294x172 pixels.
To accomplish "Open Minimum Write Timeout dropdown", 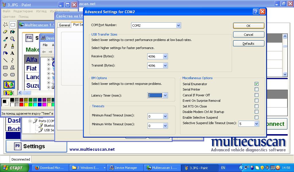I will pos(165,126).
